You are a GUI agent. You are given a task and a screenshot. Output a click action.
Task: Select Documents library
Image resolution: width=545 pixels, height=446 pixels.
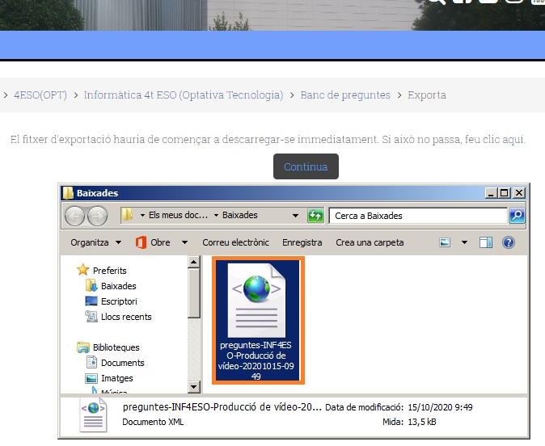pyautogui.click(x=115, y=363)
